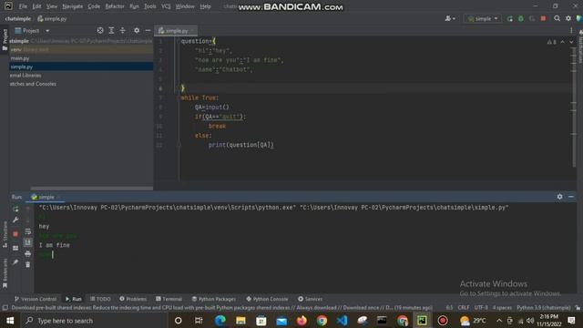The image size is (583, 328).
Task: Click the warnings indicator in editor
Action: coord(552,42)
